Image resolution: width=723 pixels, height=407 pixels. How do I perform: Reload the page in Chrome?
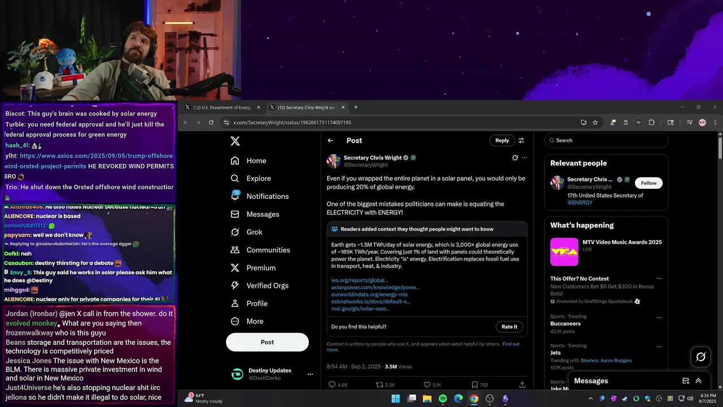(x=211, y=122)
